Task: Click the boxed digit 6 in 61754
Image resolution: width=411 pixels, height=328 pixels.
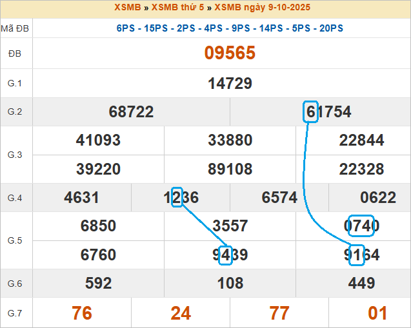Action: pyautogui.click(x=310, y=112)
